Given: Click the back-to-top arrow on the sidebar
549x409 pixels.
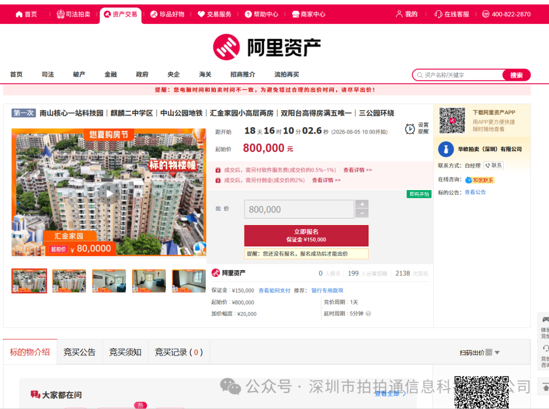Looking at the screenshot, I should 545,387.
